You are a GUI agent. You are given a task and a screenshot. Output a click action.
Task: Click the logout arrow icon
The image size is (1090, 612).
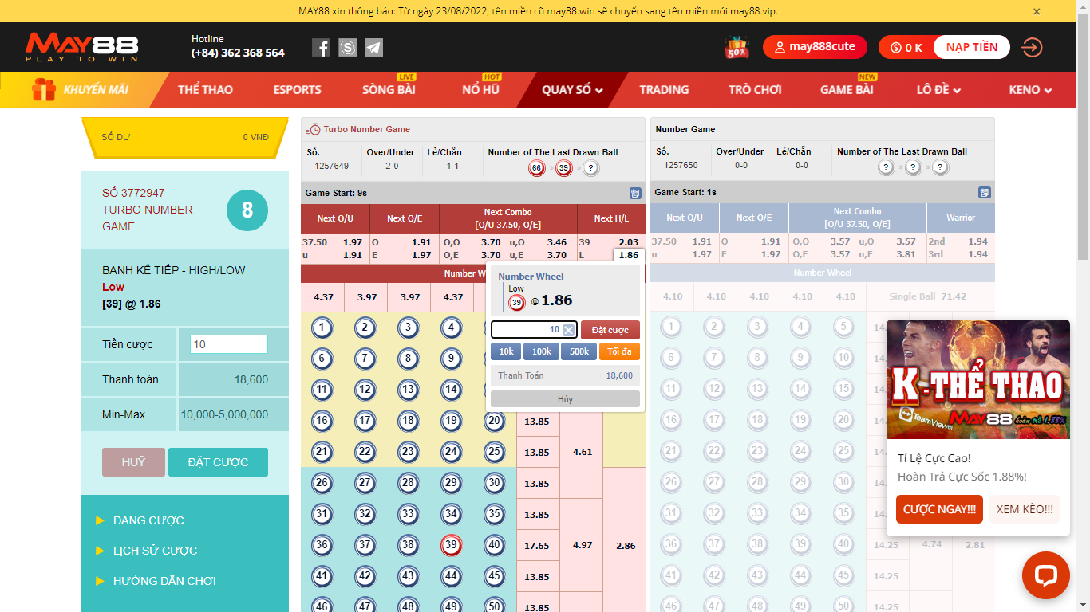(1032, 47)
